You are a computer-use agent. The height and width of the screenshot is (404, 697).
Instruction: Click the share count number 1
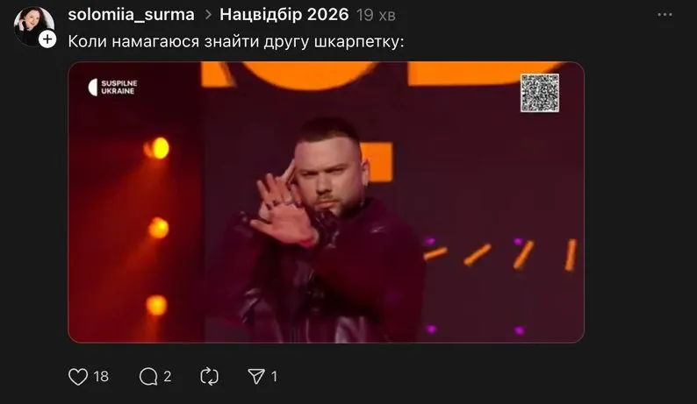point(274,377)
